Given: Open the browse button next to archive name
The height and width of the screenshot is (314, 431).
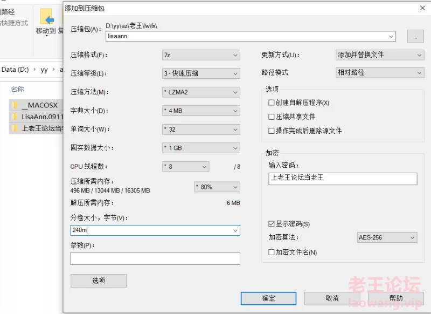Looking at the screenshot, I should [415, 36].
